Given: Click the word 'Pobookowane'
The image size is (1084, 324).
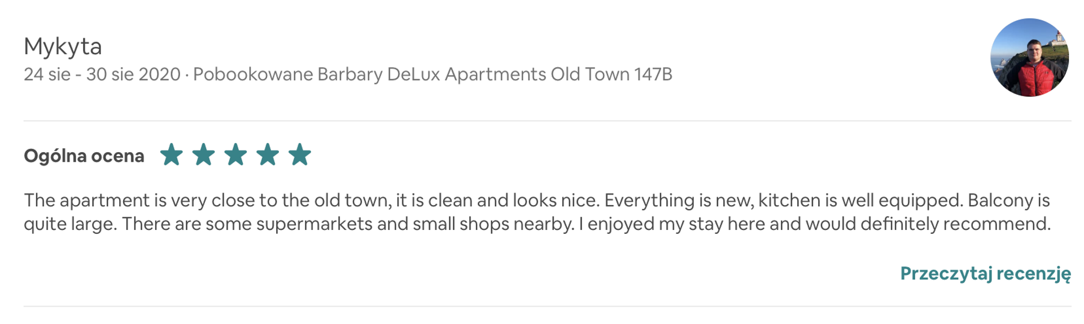Looking at the screenshot, I should (x=253, y=74).
